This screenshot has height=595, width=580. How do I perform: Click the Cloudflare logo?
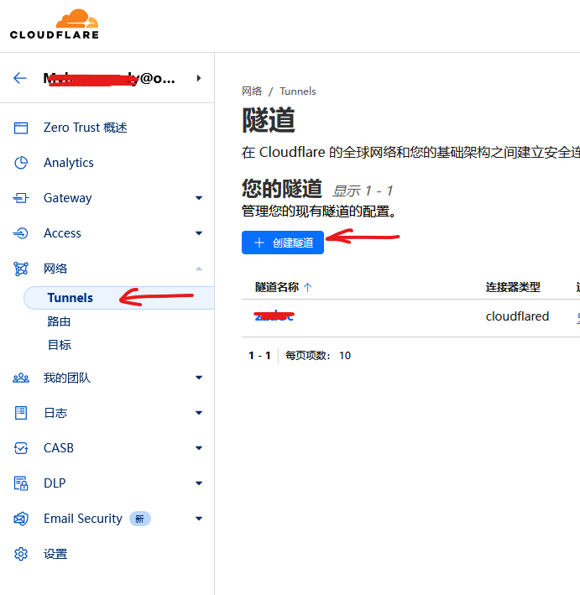pos(55,24)
